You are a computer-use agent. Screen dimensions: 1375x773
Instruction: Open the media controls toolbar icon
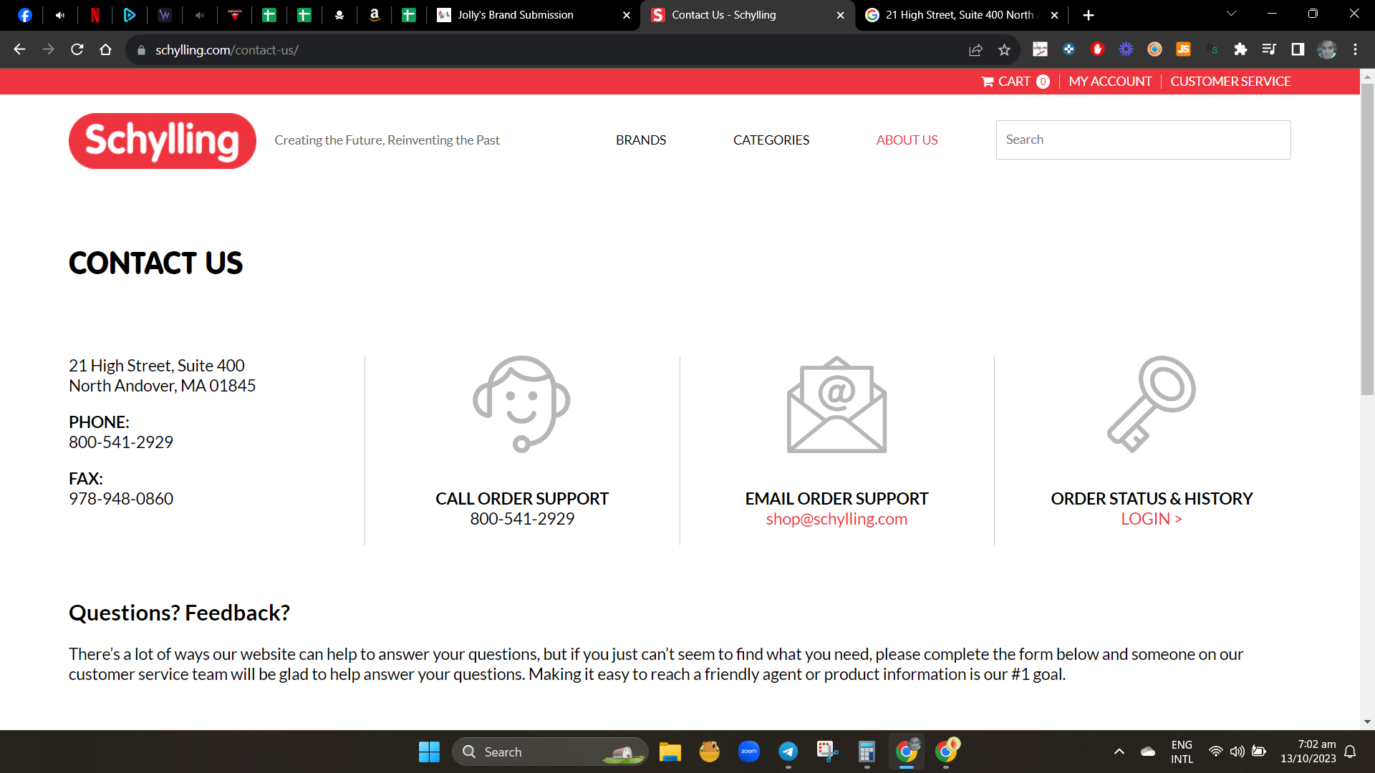click(1269, 49)
